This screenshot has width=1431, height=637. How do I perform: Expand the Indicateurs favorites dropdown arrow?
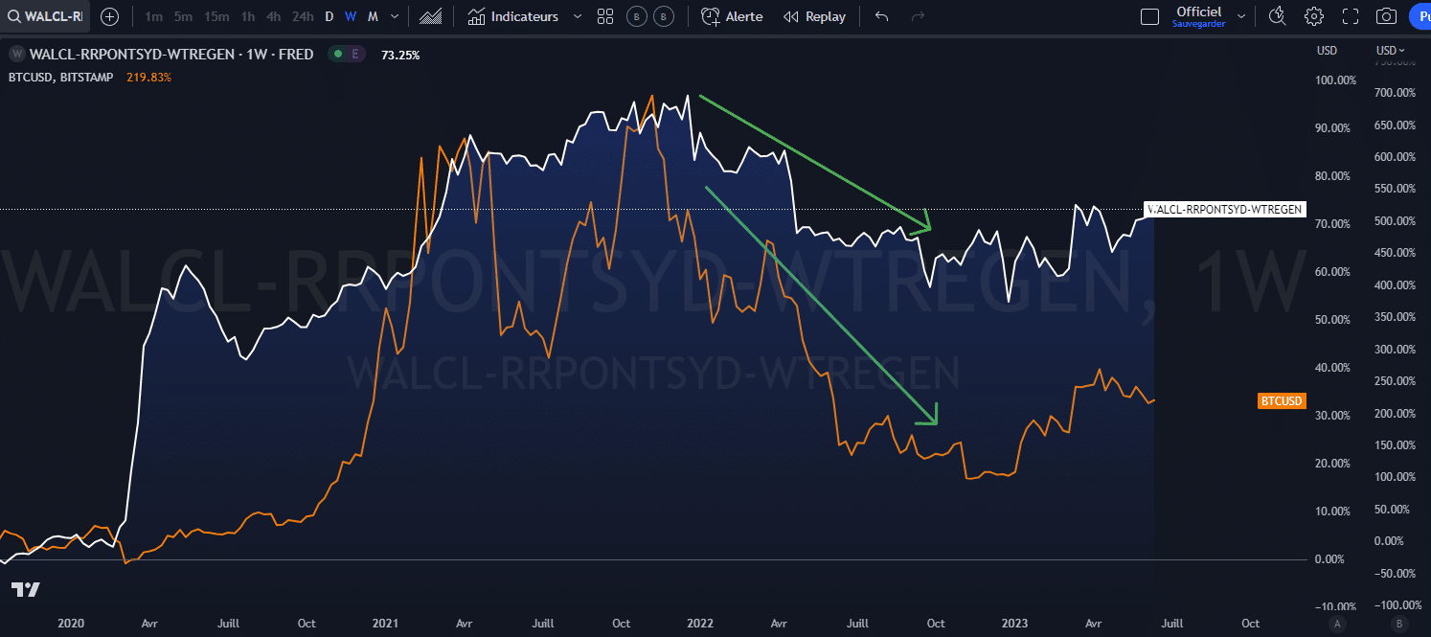click(577, 16)
